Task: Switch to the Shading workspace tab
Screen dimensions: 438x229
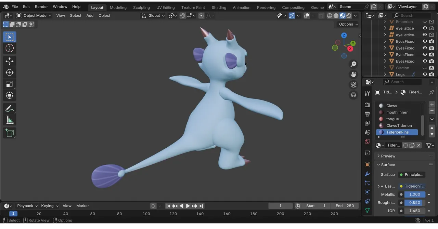Action: tap(219, 7)
